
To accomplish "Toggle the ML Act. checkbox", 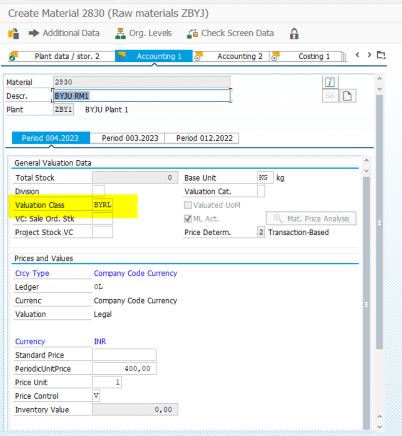I will point(188,219).
